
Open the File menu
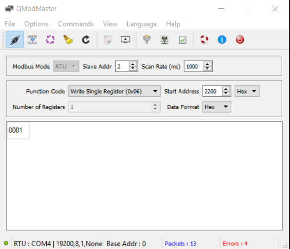pyautogui.click(x=10, y=24)
